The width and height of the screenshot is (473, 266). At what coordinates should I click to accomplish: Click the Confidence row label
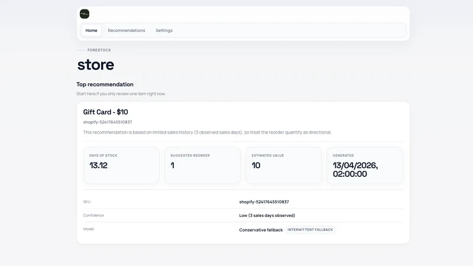93,215
